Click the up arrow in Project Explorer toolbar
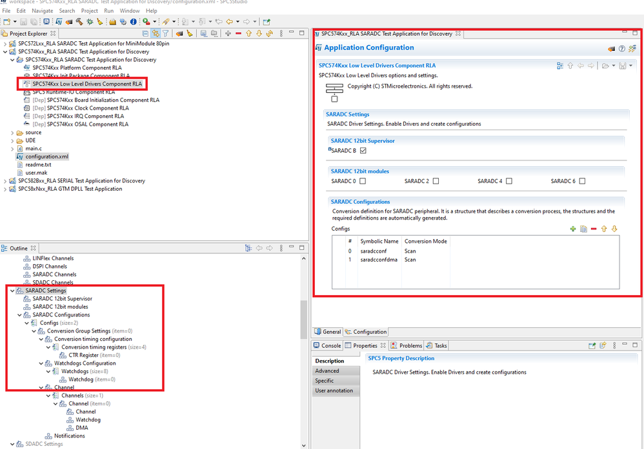Image resolution: width=644 pixels, height=449 pixels. point(248,33)
